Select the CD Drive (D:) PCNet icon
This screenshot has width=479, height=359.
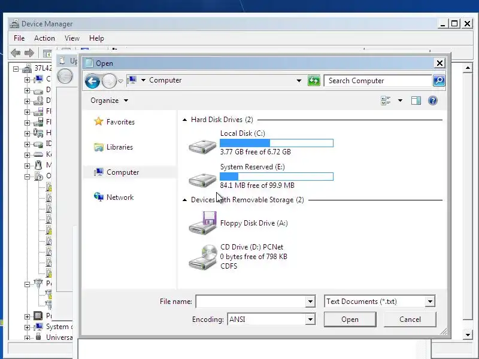(203, 257)
